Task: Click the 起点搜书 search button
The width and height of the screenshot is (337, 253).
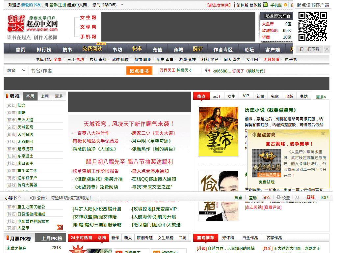Action: (139, 71)
